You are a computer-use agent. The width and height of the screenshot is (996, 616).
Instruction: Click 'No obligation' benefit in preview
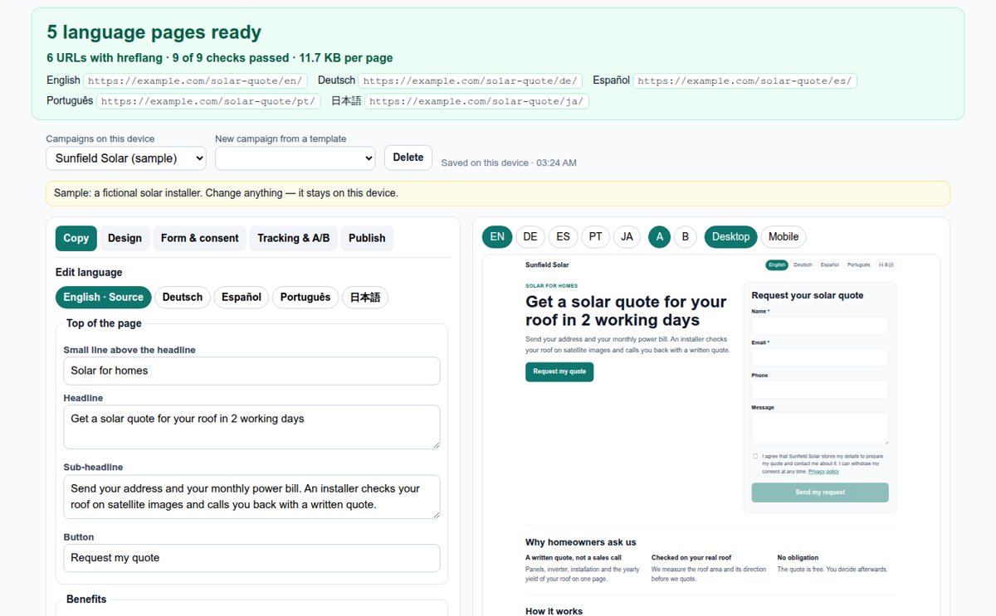[798, 558]
